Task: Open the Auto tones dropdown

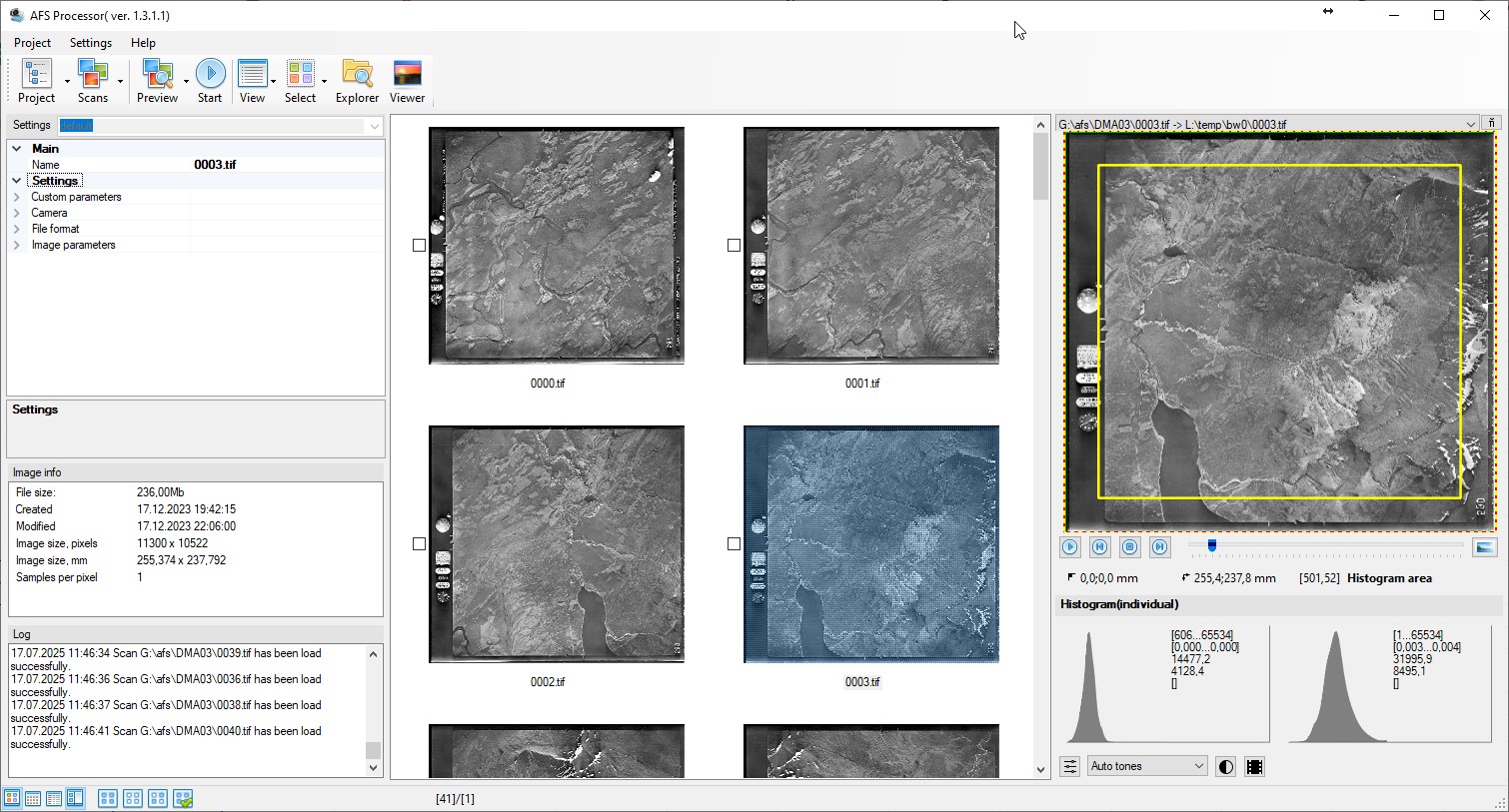Action: pos(1147,766)
